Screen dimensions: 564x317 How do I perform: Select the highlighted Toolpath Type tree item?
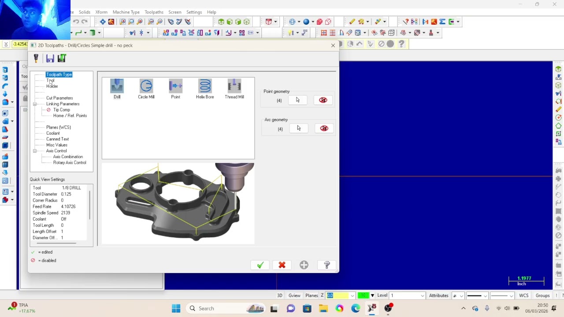(59, 74)
